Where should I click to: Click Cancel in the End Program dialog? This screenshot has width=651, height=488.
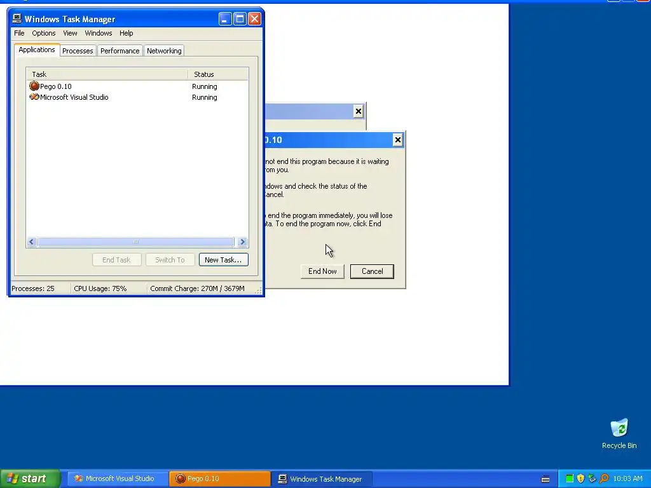pyautogui.click(x=372, y=271)
